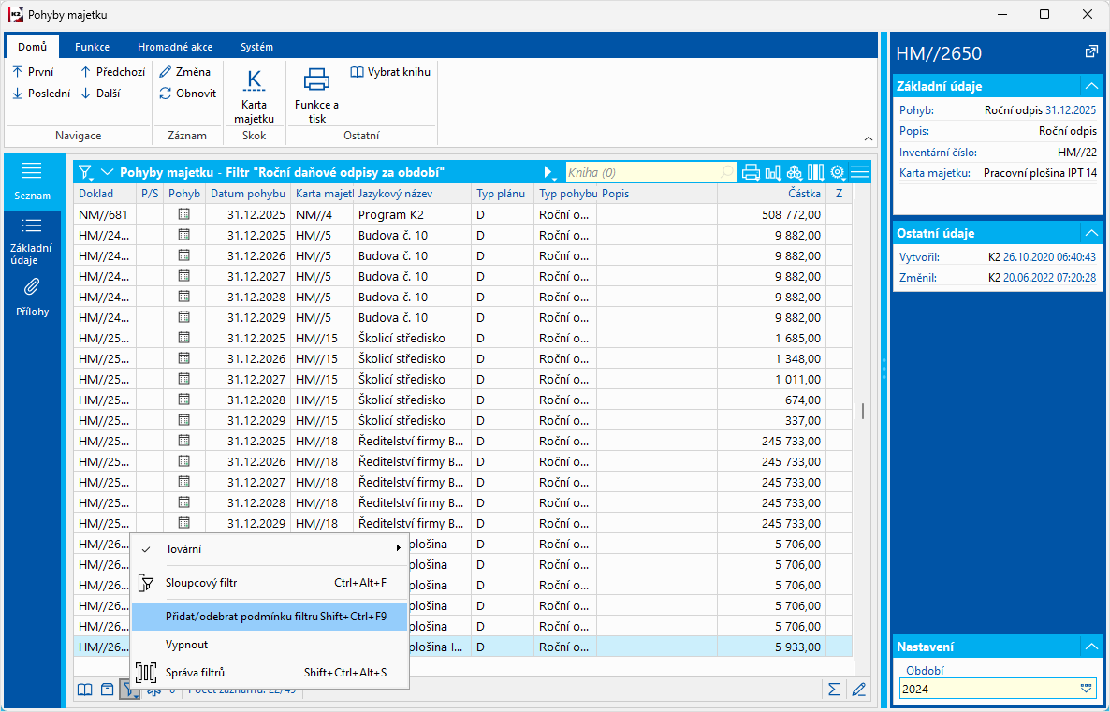The image size is (1110, 712).
Task: Open the Přílohy paperclip sidebar panel
Action: (x=32, y=298)
